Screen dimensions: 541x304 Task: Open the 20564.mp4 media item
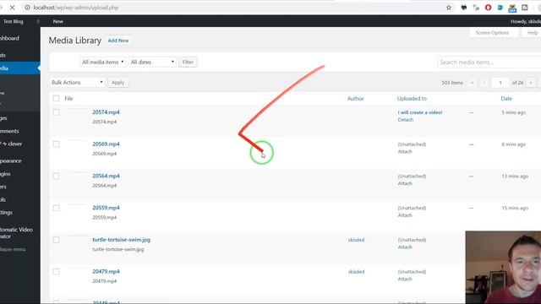(106, 176)
